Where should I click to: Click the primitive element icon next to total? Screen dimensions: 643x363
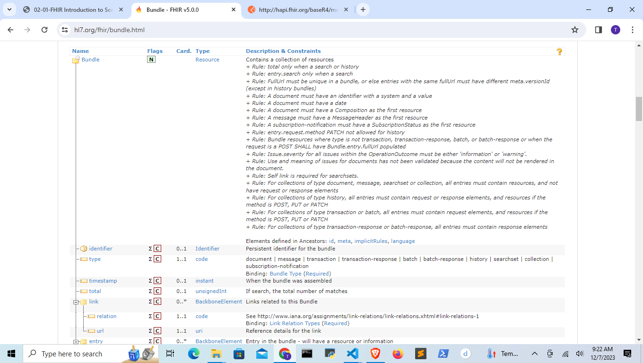coord(84,291)
